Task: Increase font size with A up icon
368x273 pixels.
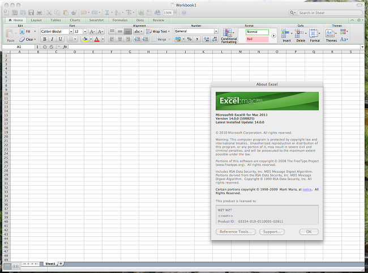Action: (x=92, y=32)
